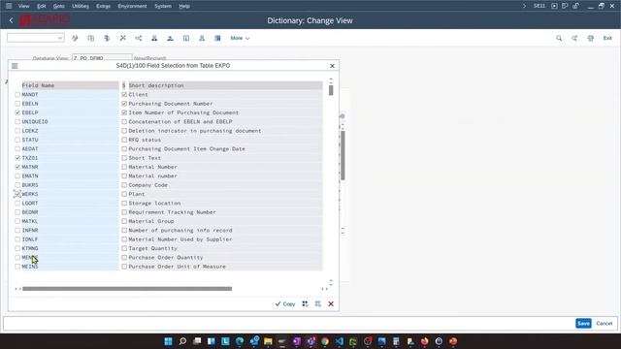Viewport: 621px width, 349px height.
Task: Click the 'Requirement Tracking Number' description
Action: pyautogui.click(x=173, y=212)
